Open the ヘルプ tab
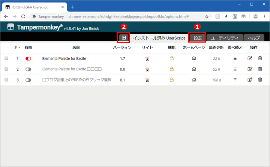Screen dimensions: 270x167 point(254,38)
